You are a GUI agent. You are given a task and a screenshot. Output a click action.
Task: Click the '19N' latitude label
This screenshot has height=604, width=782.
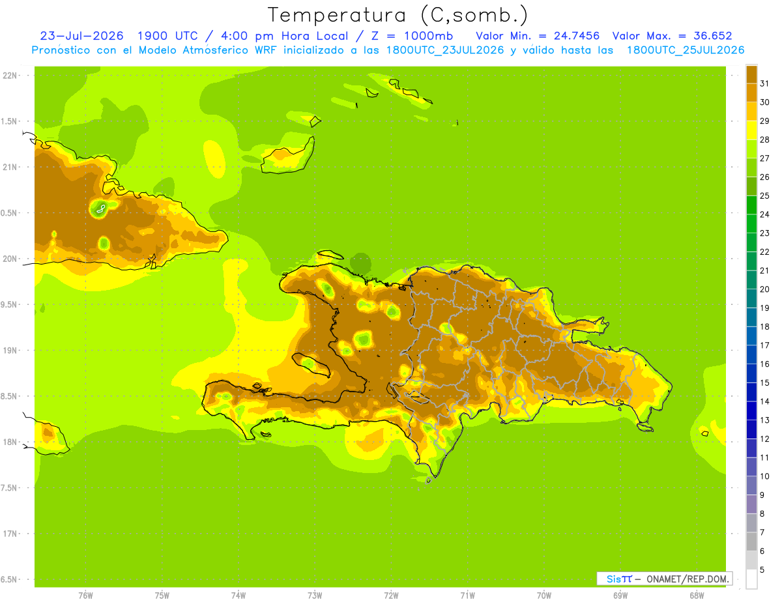pyautogui.click(x=10, y=351)
